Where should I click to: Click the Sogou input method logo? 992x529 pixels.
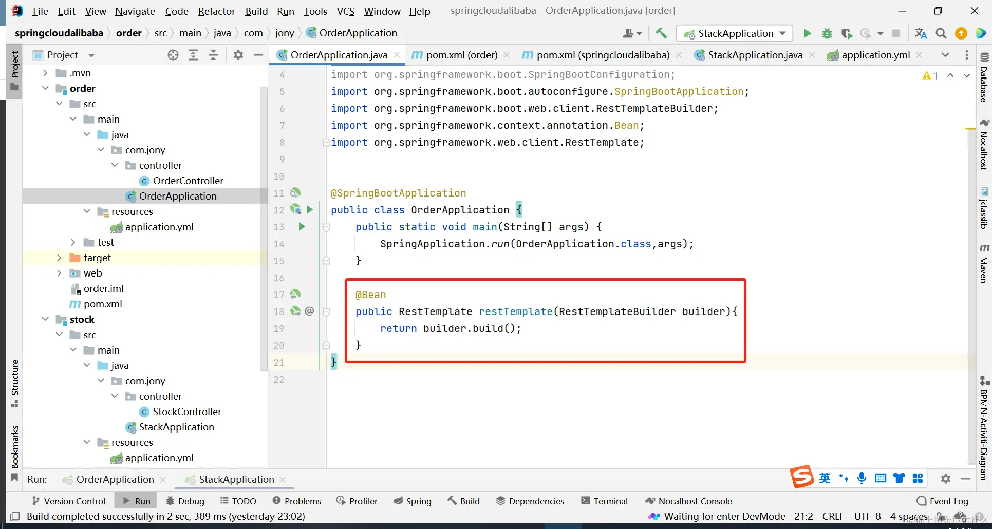click(801, 477)
